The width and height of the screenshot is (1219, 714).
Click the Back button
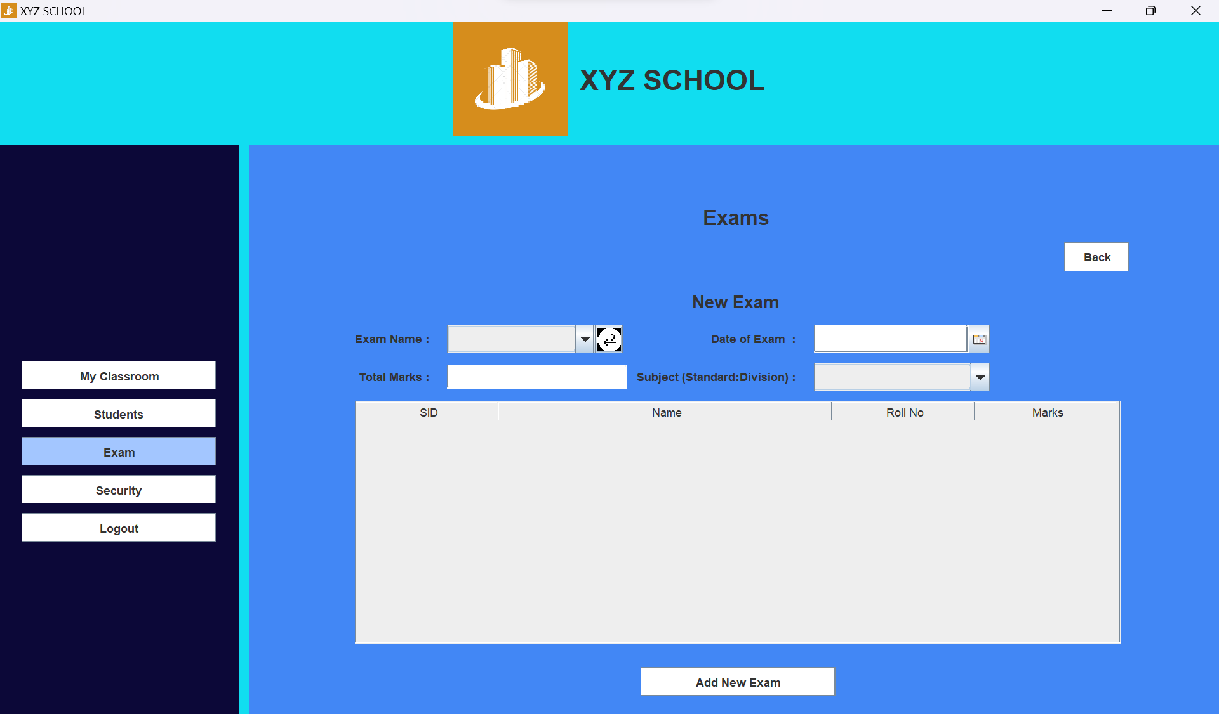(1096, 257)
